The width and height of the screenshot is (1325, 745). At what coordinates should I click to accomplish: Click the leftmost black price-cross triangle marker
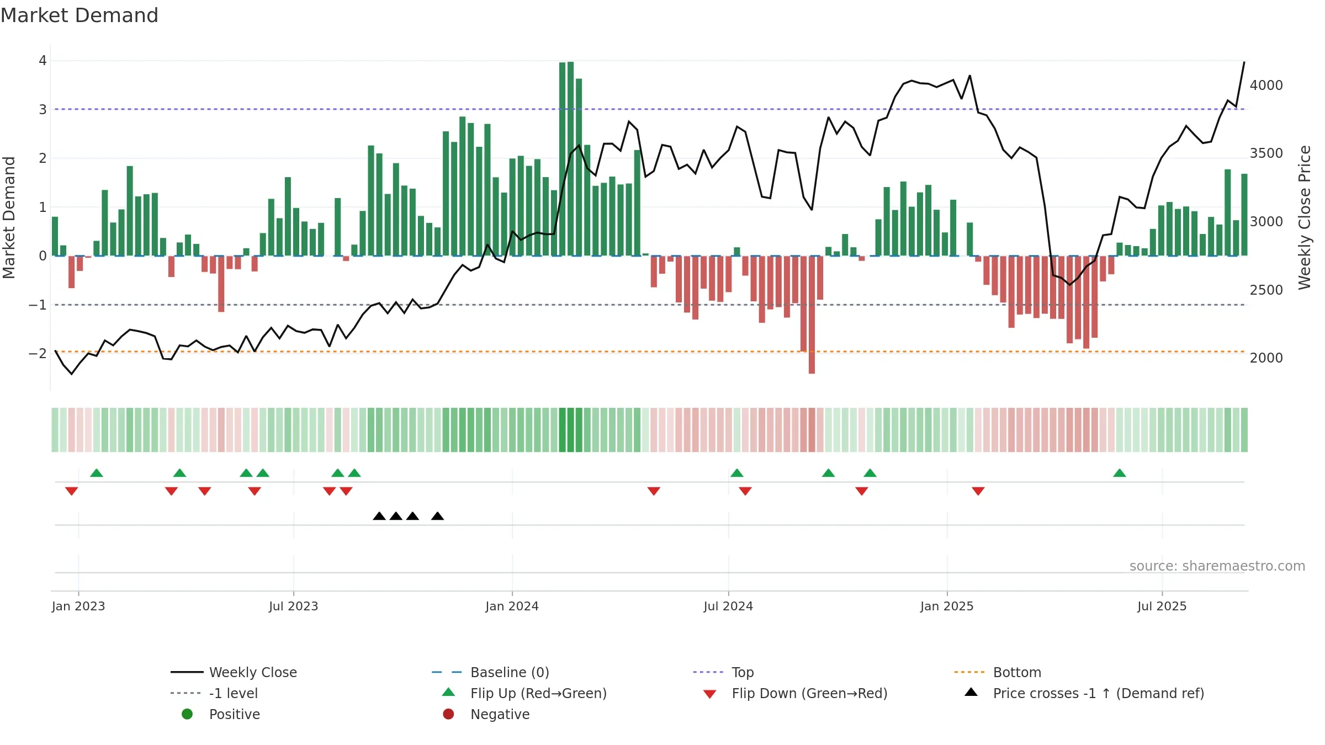379,516
